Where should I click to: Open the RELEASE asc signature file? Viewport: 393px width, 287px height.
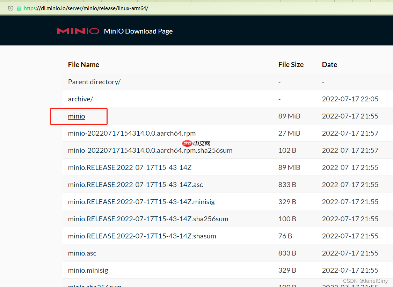(x=136, y=185)
